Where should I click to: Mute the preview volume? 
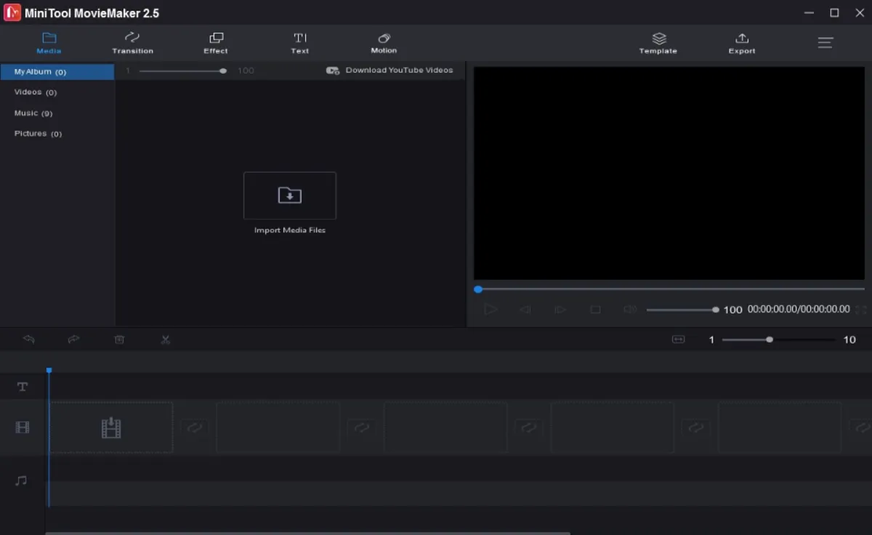click(x=630, y=310)
